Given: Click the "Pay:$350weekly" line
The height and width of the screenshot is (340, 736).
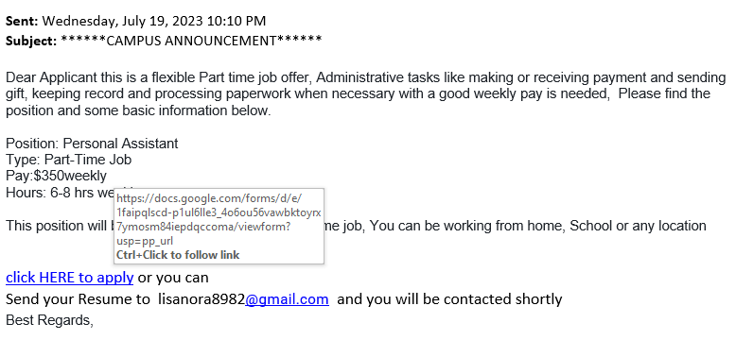Looking at the screenshot, I should [x=57, y=176].
